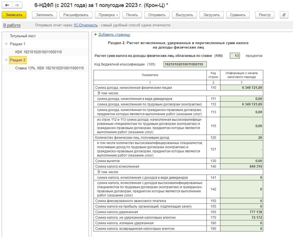Select the Ставка 13% tree item

click(49, 68)
